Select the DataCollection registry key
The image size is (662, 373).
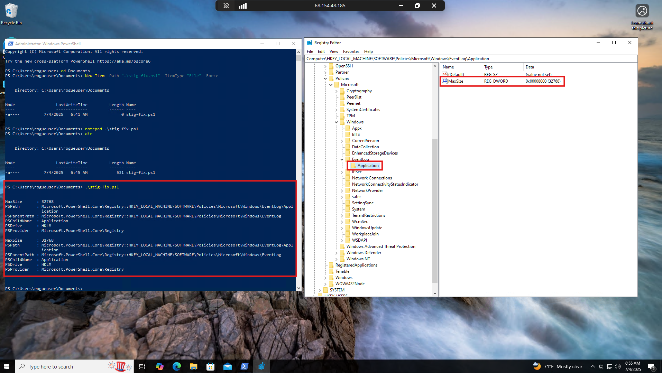click(365, 147)
